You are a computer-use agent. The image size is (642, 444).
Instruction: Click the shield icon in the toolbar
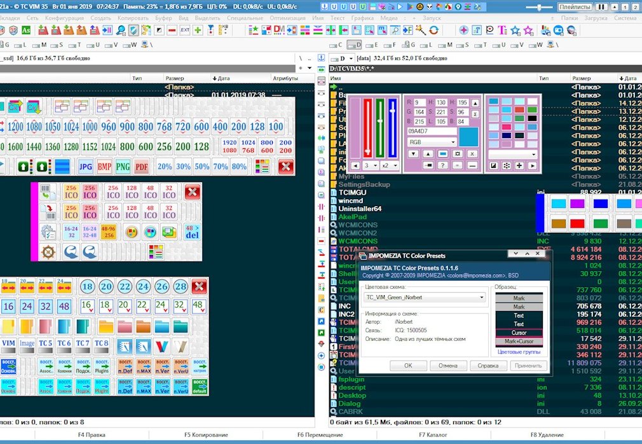(x=133, y=31)
